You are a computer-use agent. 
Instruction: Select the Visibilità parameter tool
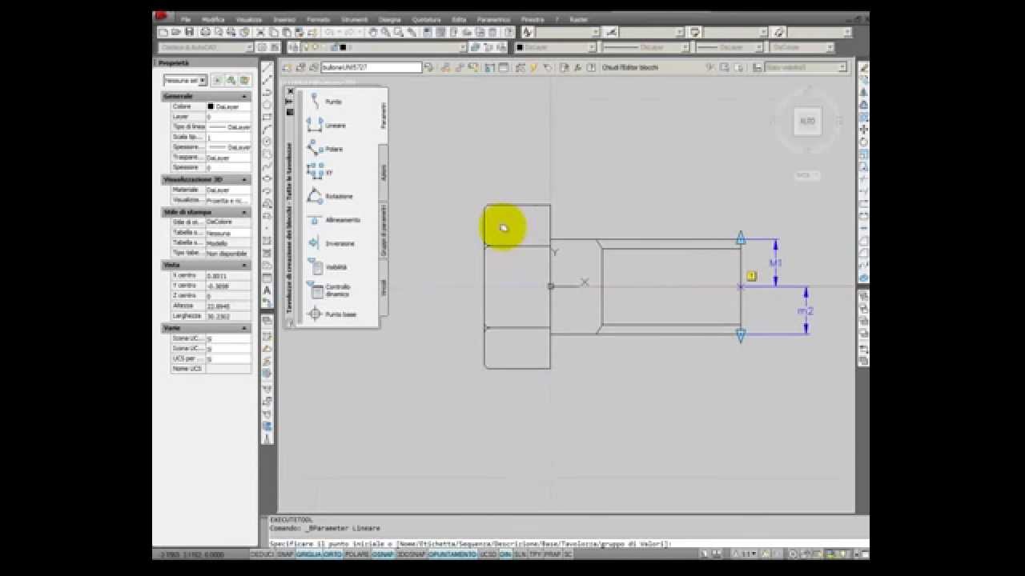click(328, 267)
